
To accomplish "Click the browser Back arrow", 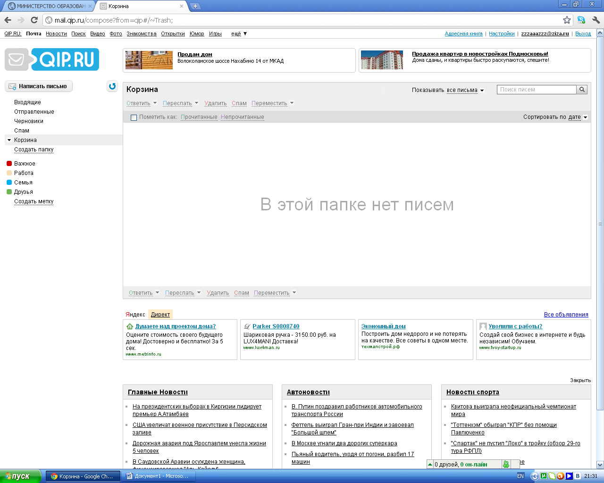I will 8,20.
